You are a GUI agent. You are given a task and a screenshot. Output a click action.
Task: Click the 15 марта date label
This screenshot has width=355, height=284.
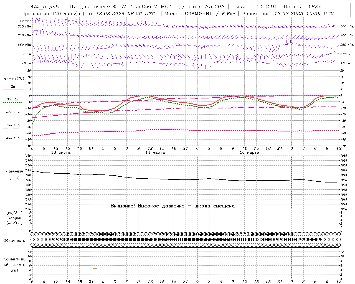(x=249, y=153)
